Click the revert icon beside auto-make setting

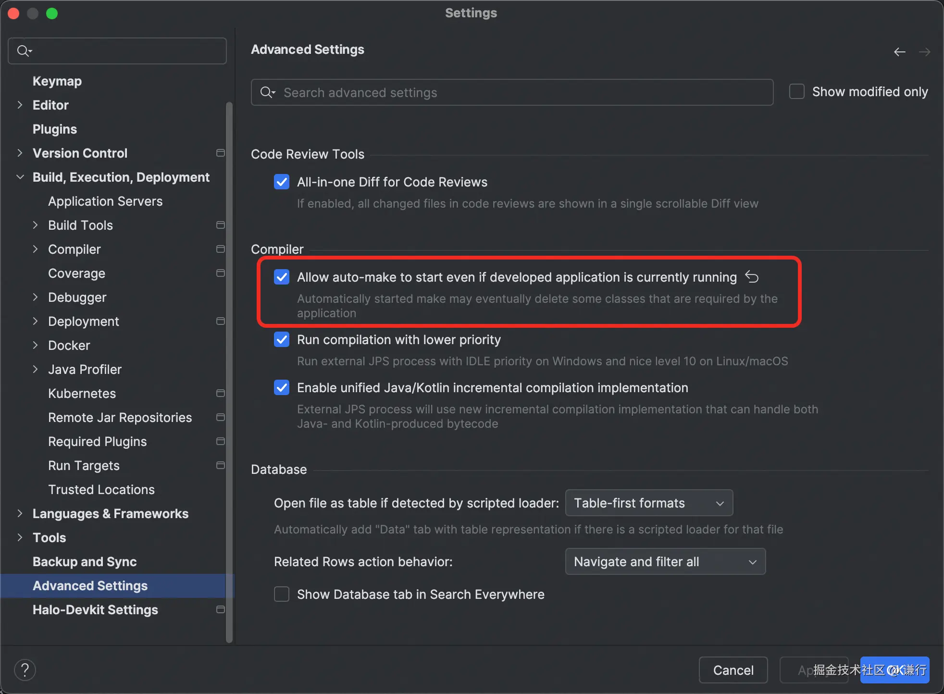click(x=752, y=276)
